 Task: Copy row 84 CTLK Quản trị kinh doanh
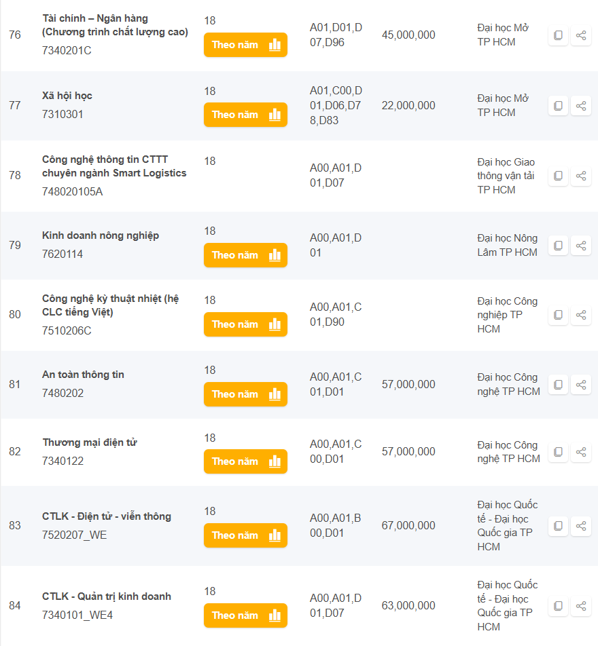pos(558,606)
